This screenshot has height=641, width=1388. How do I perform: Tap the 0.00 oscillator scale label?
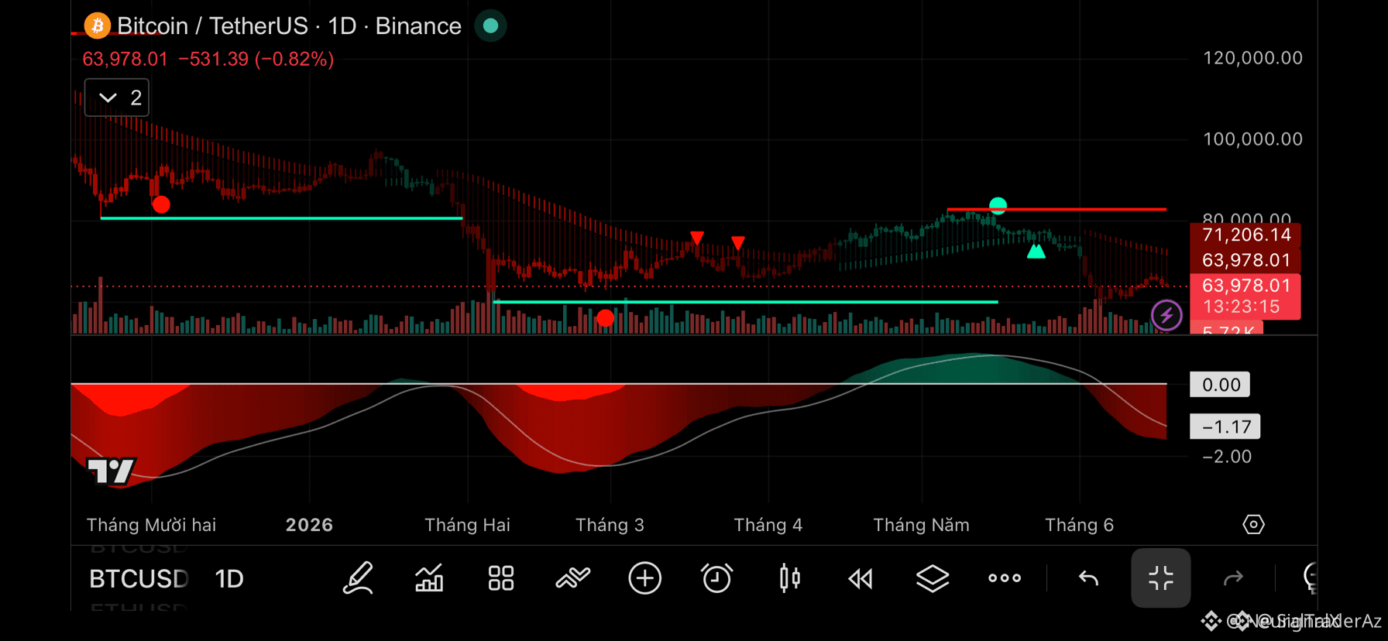[1221, 385]
